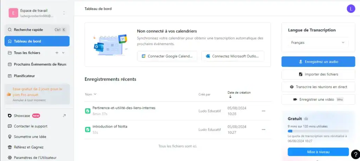Open Pertinence-et-utilité-des-liens-internes recording
The image size is (360, 161).
(124, 108)
